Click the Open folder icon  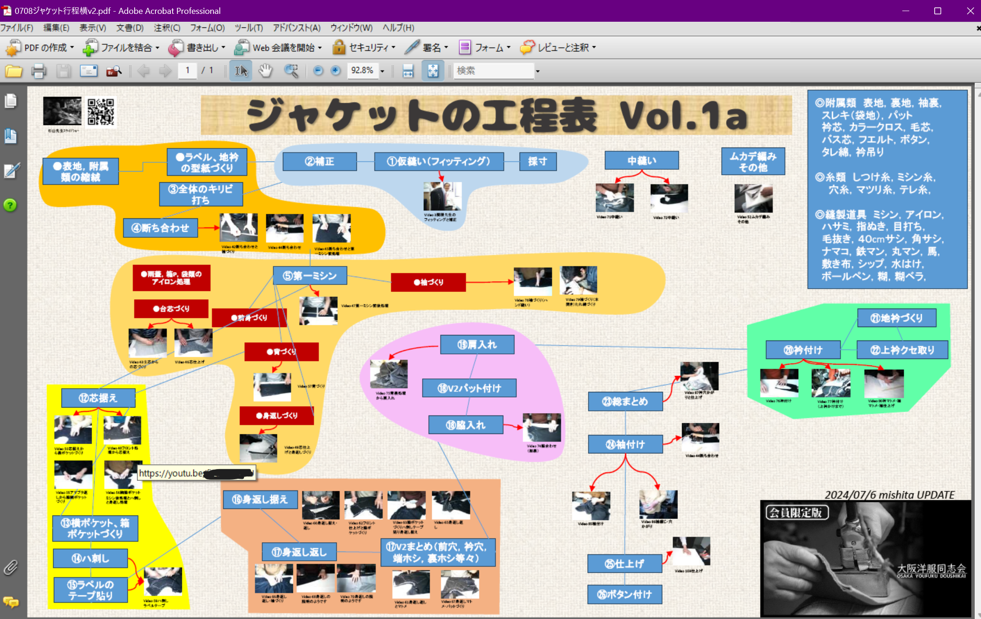[13, 71]
